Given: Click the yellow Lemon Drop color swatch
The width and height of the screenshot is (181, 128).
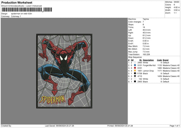Looking at the screenshot, I should pos(135,71).
